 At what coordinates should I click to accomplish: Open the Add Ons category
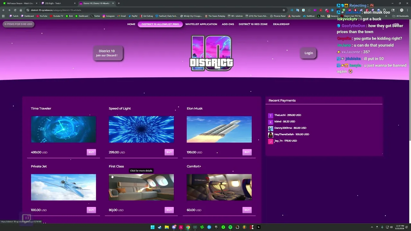pyautogui.click(x=228, y=24)
